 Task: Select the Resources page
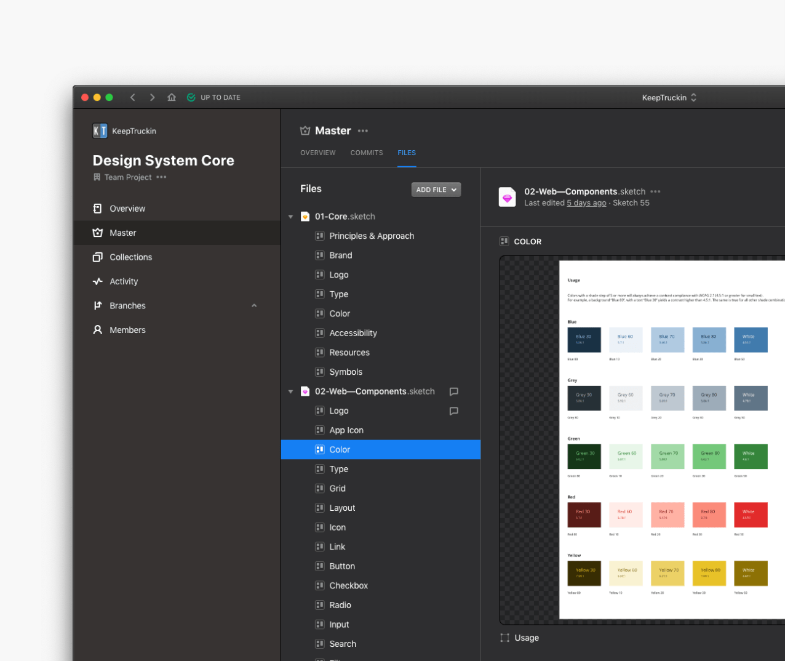(x=381, y=353)
